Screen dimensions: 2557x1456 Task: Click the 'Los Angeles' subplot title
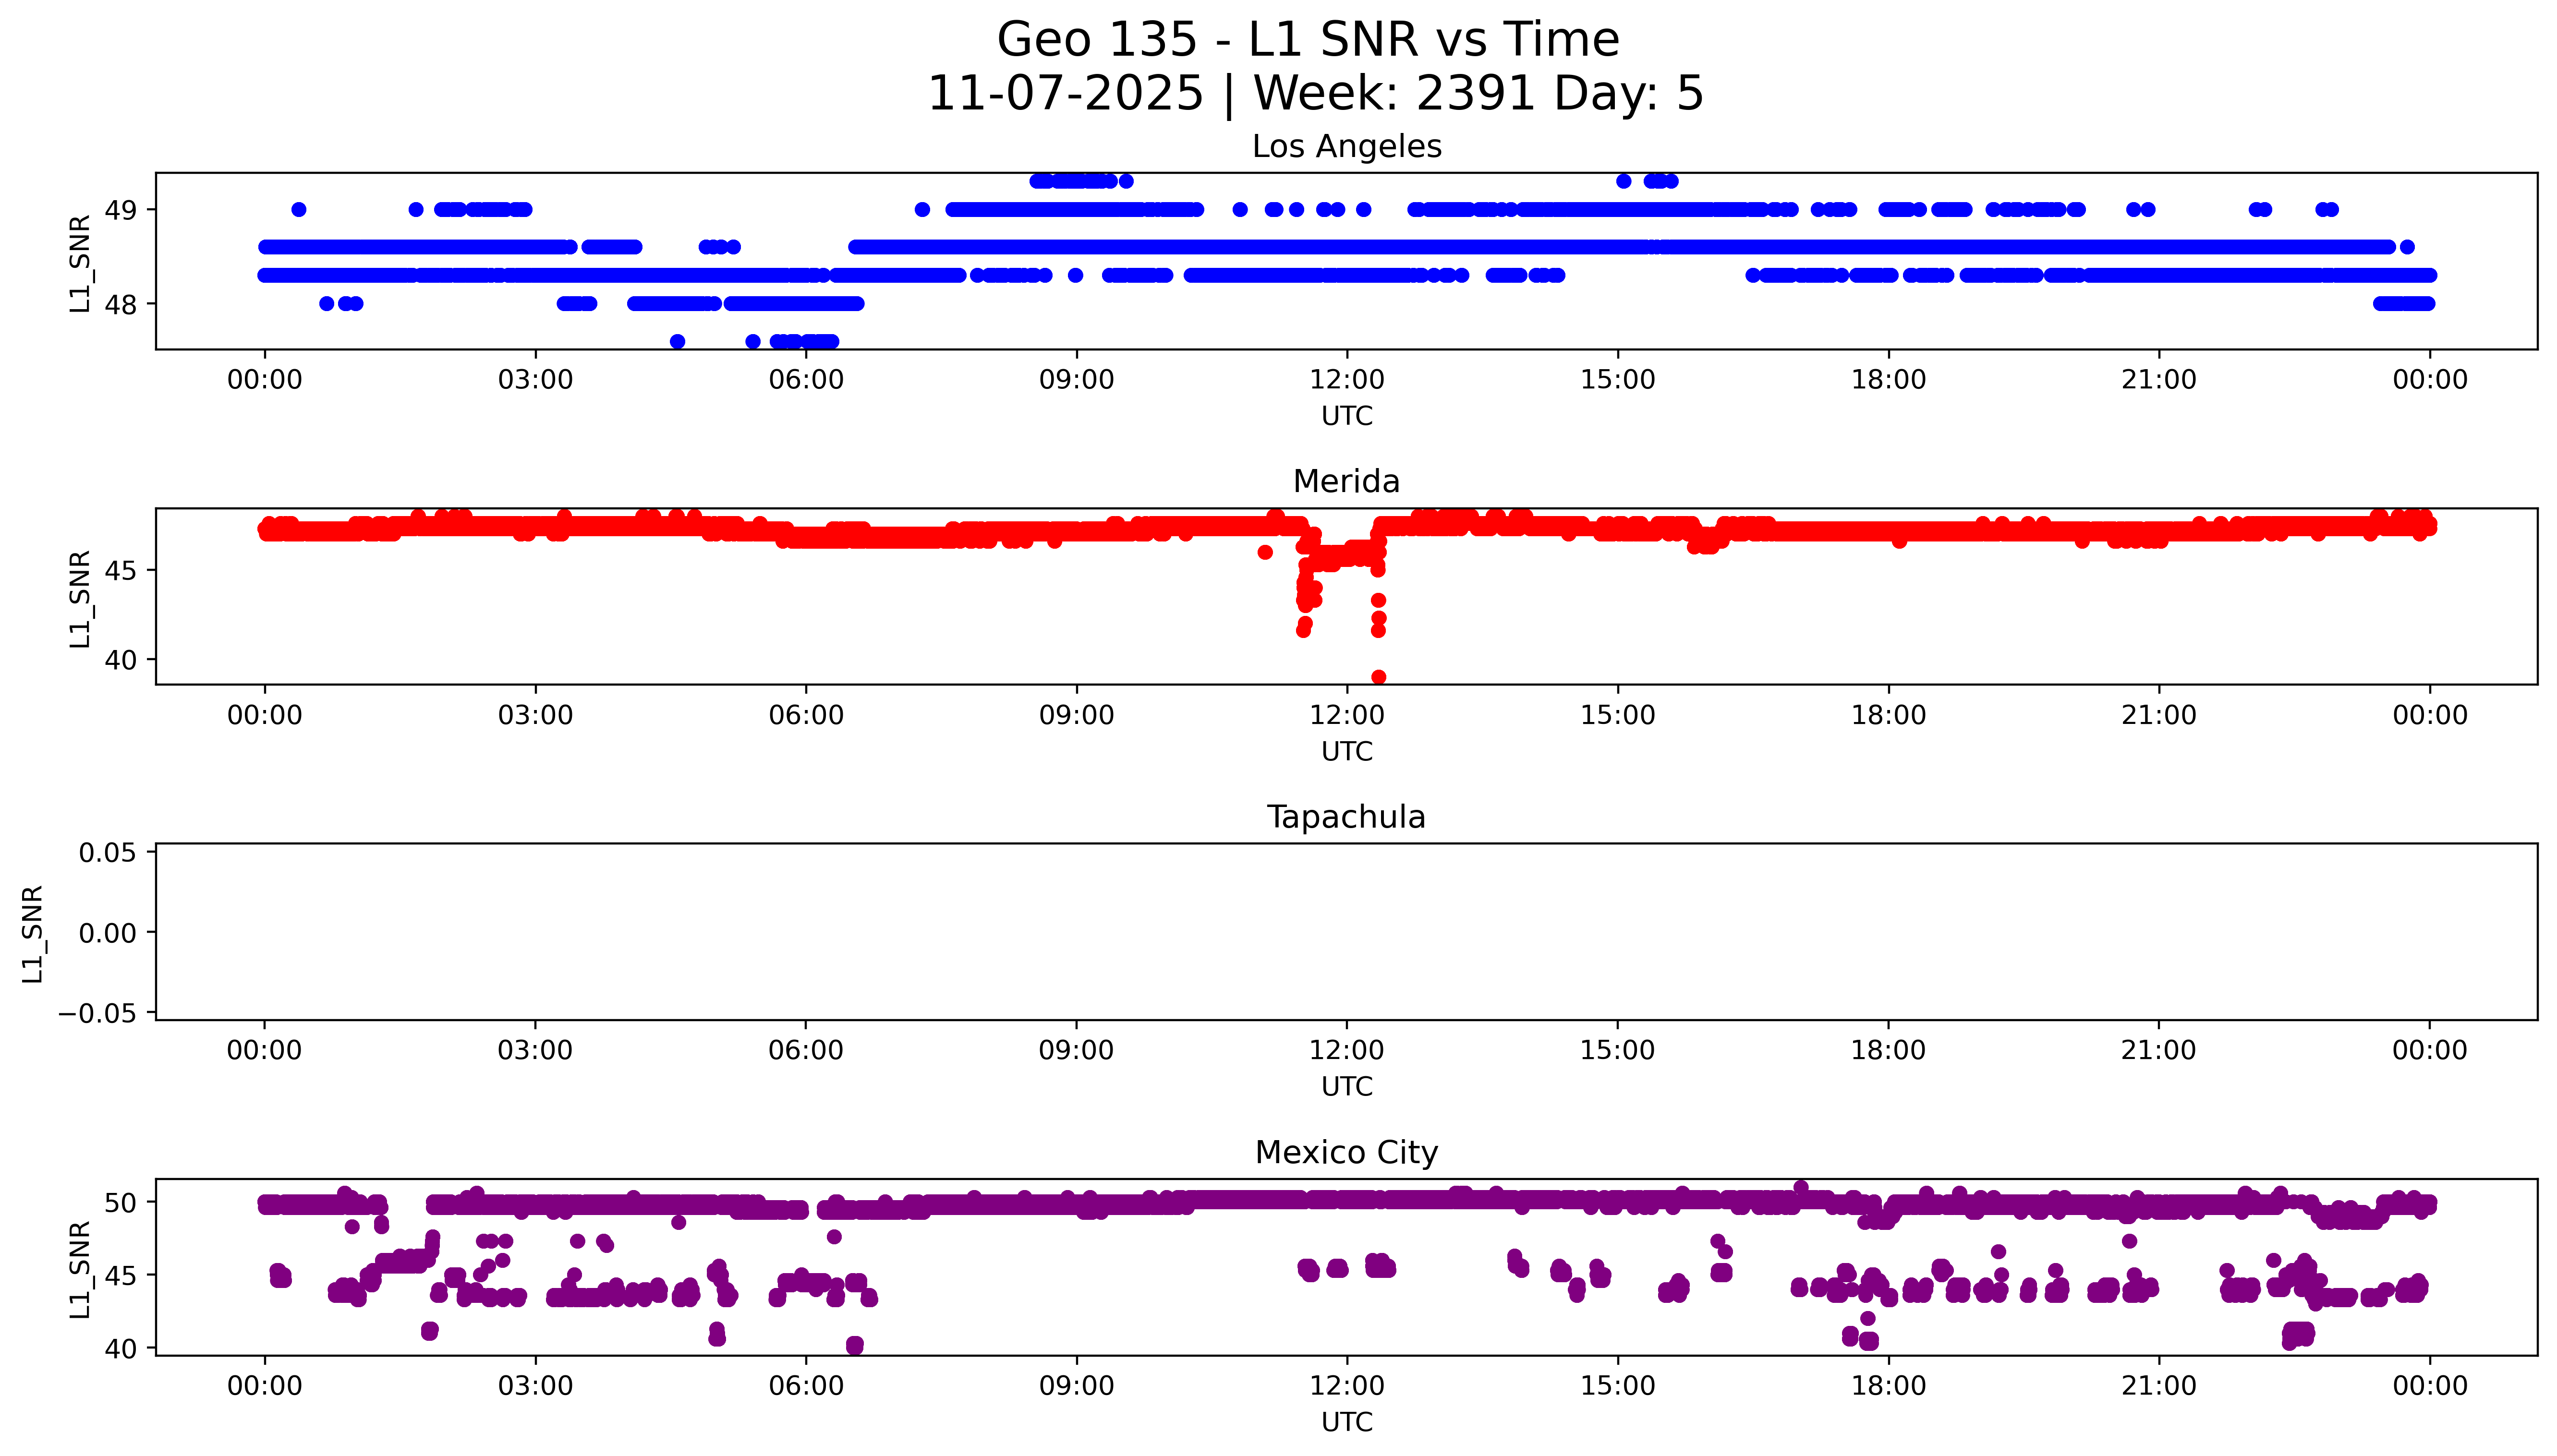click(x=1346, y=147)
